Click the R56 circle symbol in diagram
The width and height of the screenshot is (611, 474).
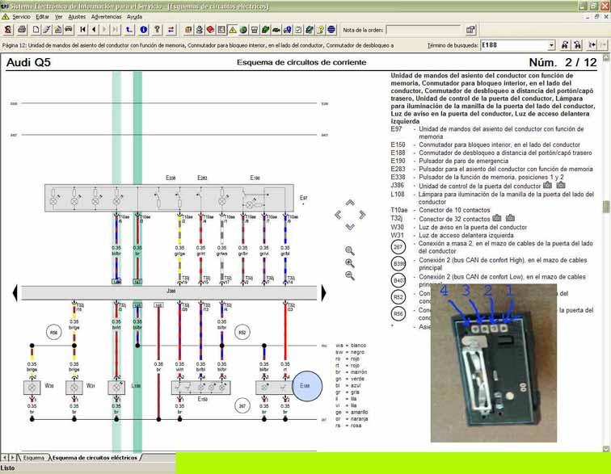(53, 333)
